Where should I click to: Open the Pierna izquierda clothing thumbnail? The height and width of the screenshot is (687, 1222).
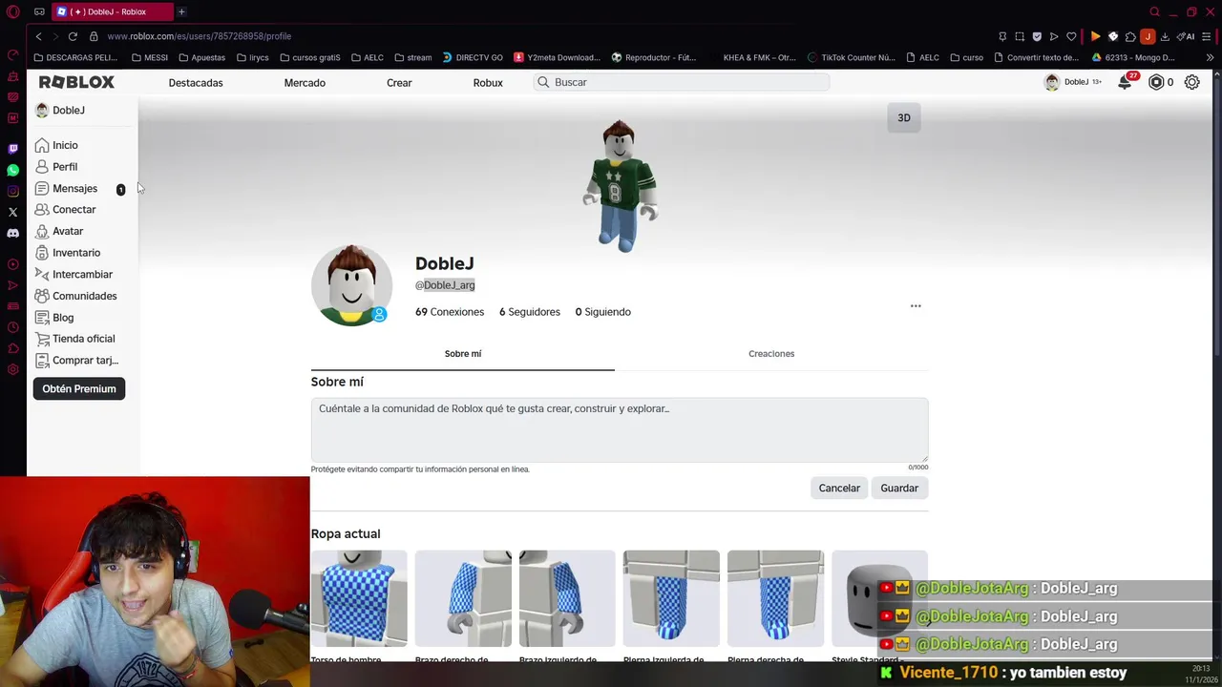tap(671, 599)
